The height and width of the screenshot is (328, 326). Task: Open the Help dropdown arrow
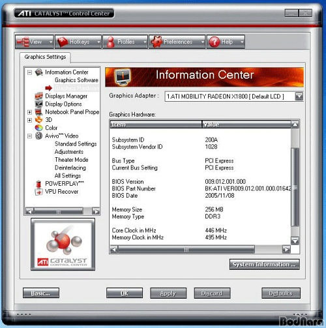coord(242,42)
